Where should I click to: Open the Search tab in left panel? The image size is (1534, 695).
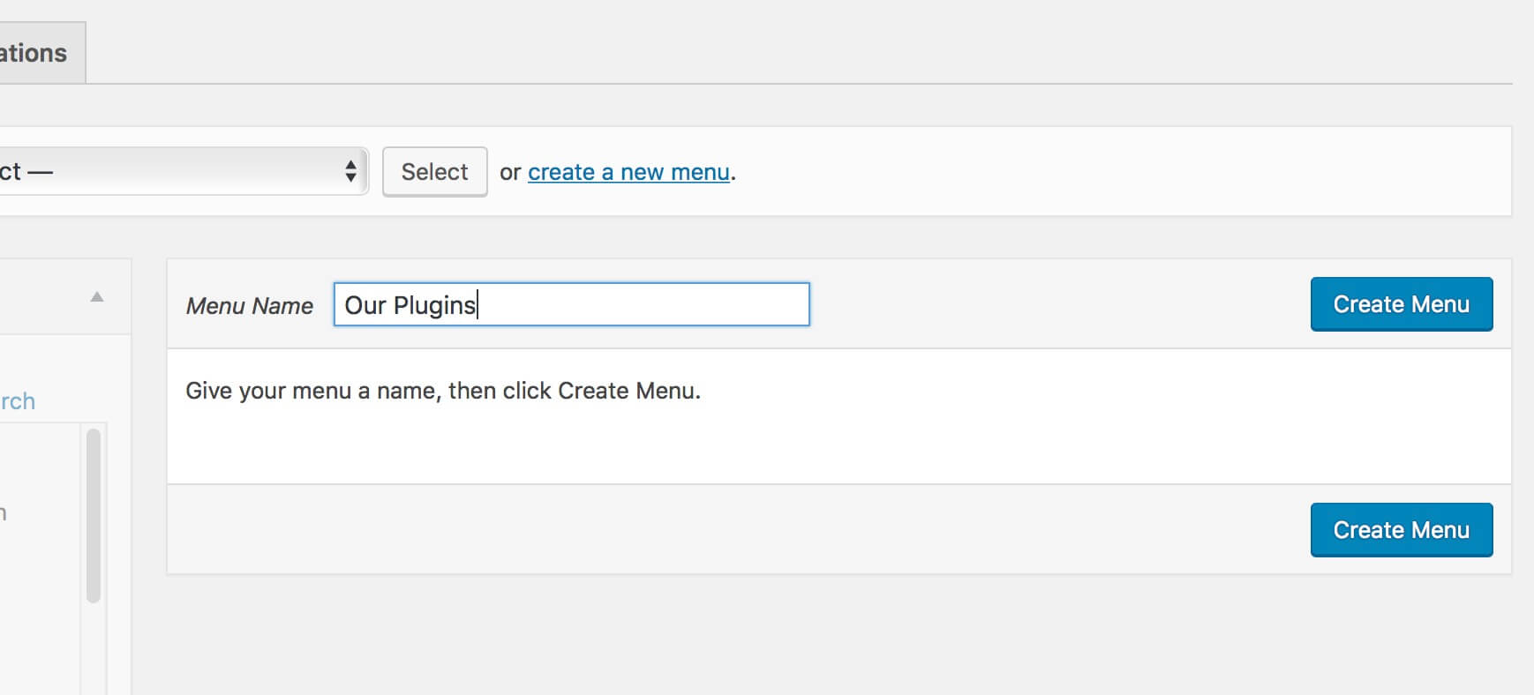coord(18,401)
